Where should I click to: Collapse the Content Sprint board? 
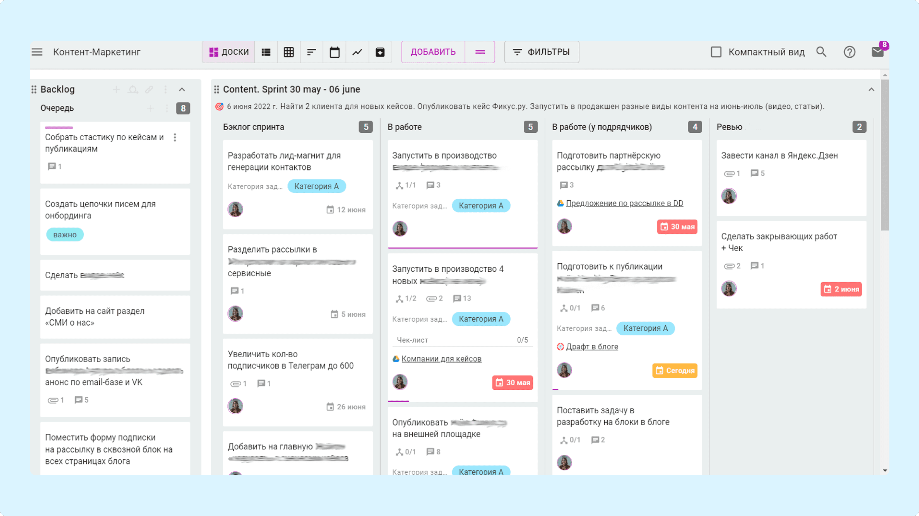871,89
